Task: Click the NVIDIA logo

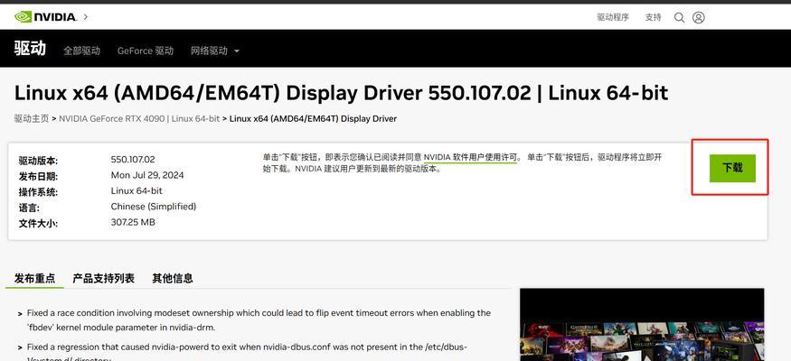Action: [45, 17]
